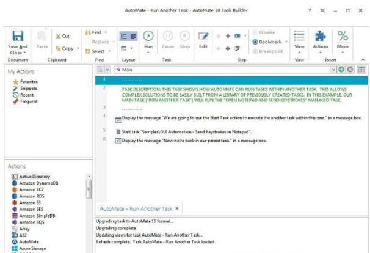
Task: Select Snippets in My Actions
Action: point(28,88)
